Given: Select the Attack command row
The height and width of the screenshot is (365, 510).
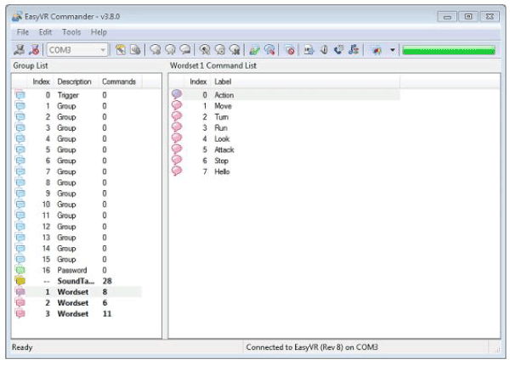Looking at the screenshot, I should [x=285, y=150].
